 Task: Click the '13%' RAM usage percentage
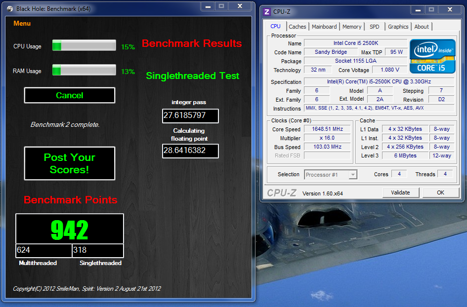(128, 72)
